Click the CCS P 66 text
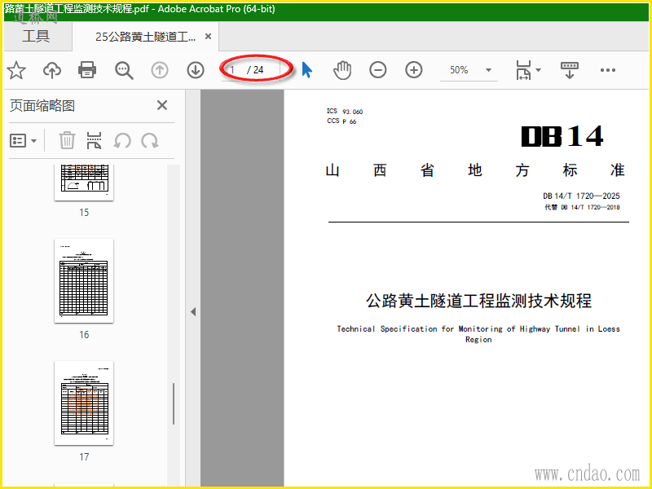652x489 pixels. [x=341, y=121]
